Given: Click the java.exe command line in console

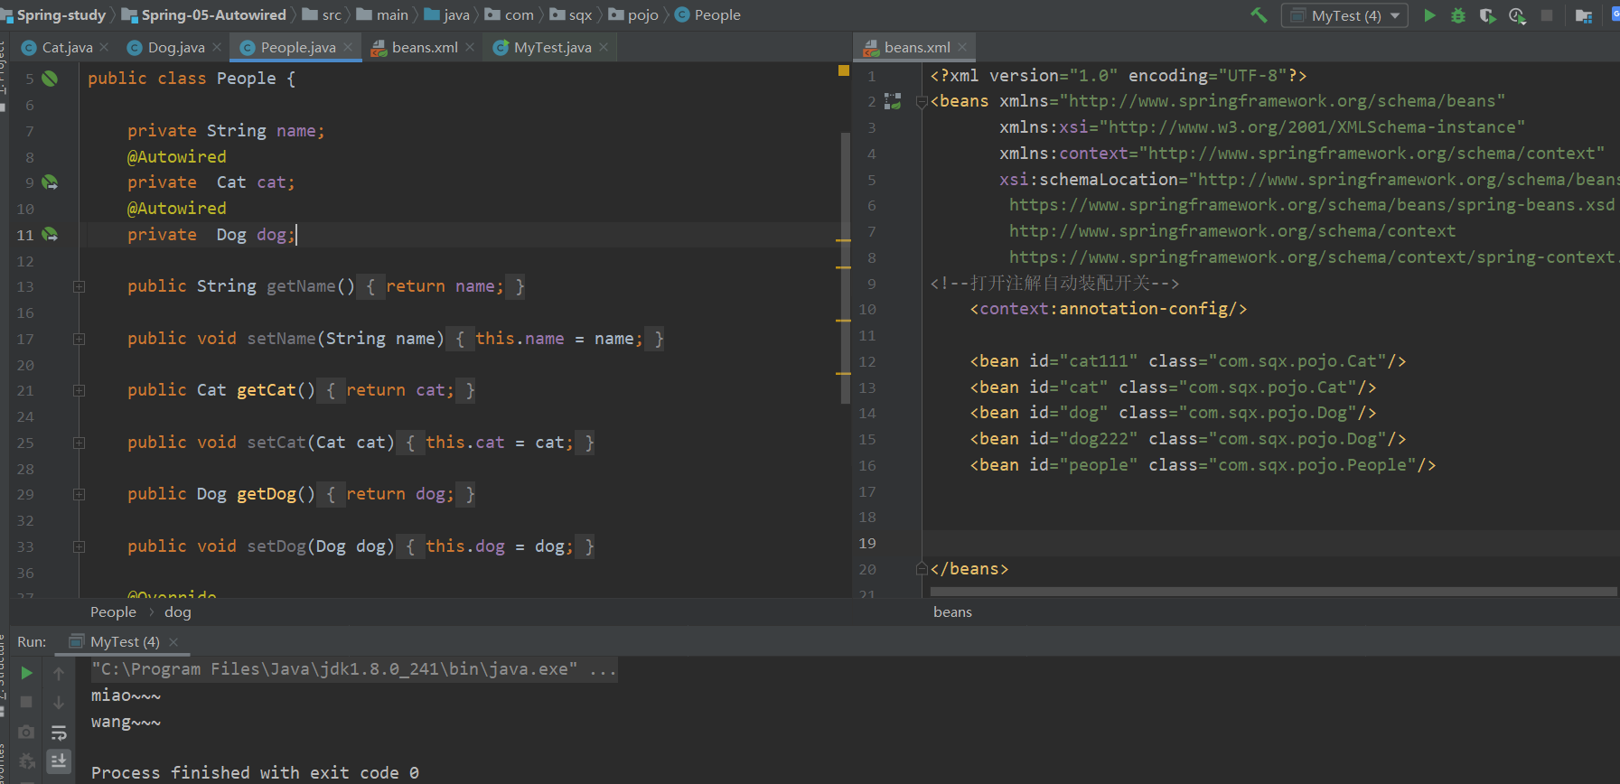Looking at the screenshot, I should tap(353, 669).
